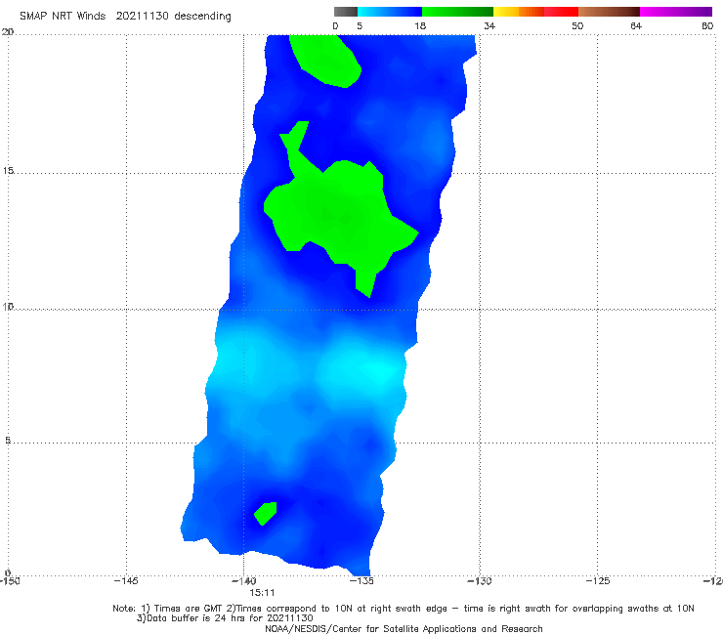Select the cyan-to-blue segment of the color bar
723x635 pixels.
tap(390, 12)
